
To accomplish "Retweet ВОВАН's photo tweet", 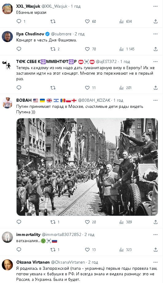I will (x=55, y=222).
